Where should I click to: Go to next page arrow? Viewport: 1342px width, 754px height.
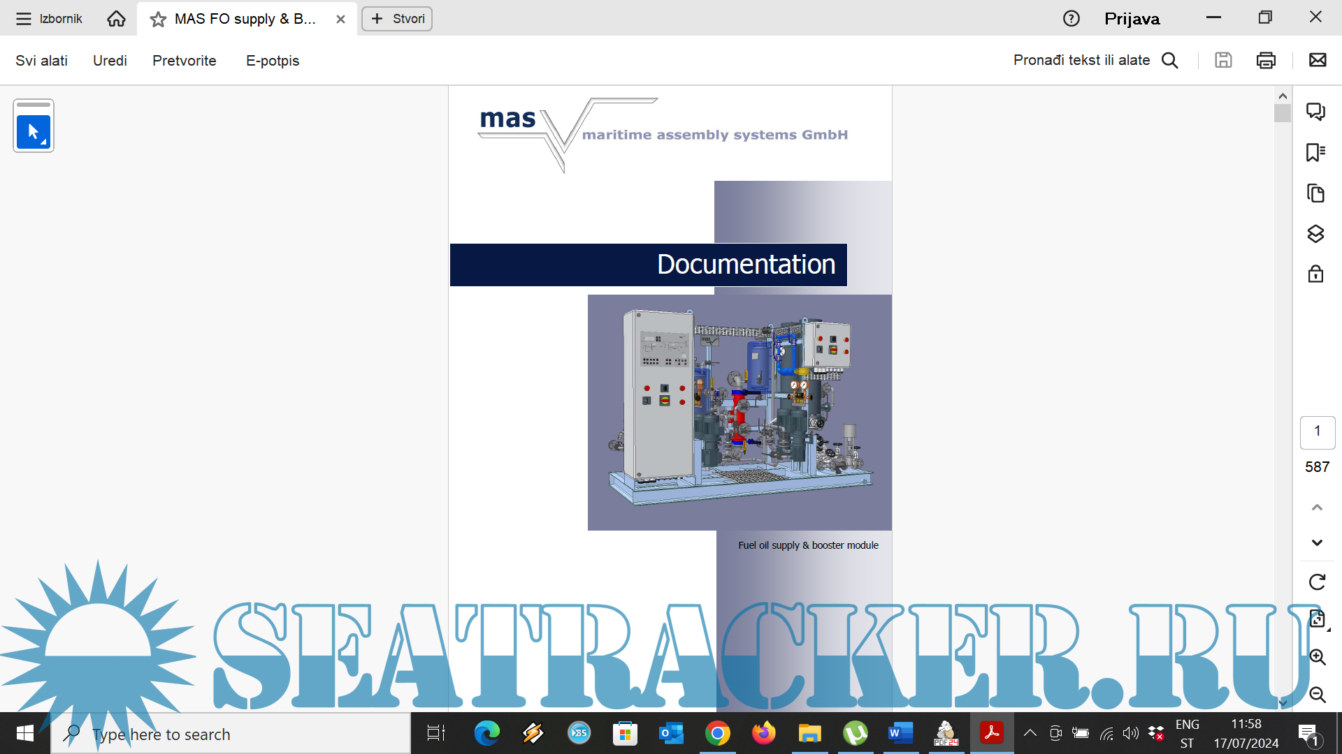click(1317, 542)
